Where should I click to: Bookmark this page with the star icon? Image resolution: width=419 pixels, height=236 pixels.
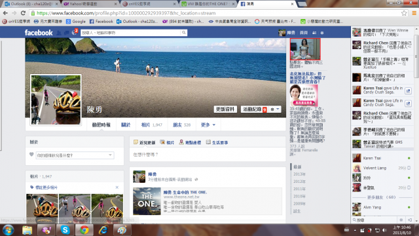(404, 13)
